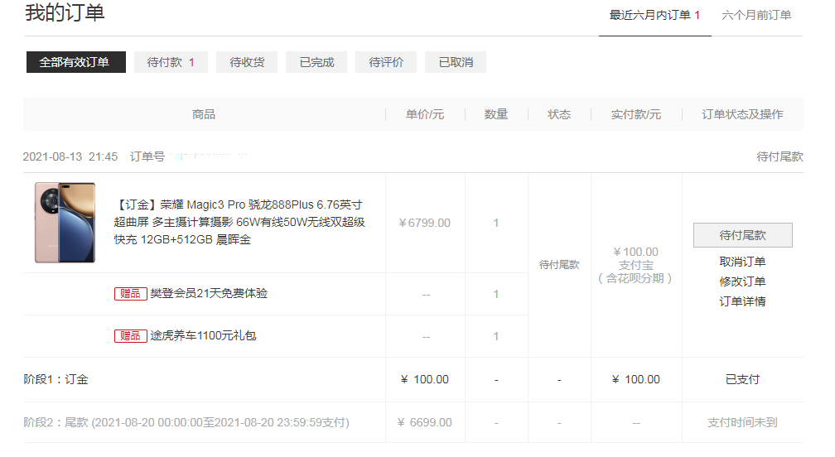Click the 赠品 tag beside 途虎养车
The image size is (835, 457).
click(131, 335)
